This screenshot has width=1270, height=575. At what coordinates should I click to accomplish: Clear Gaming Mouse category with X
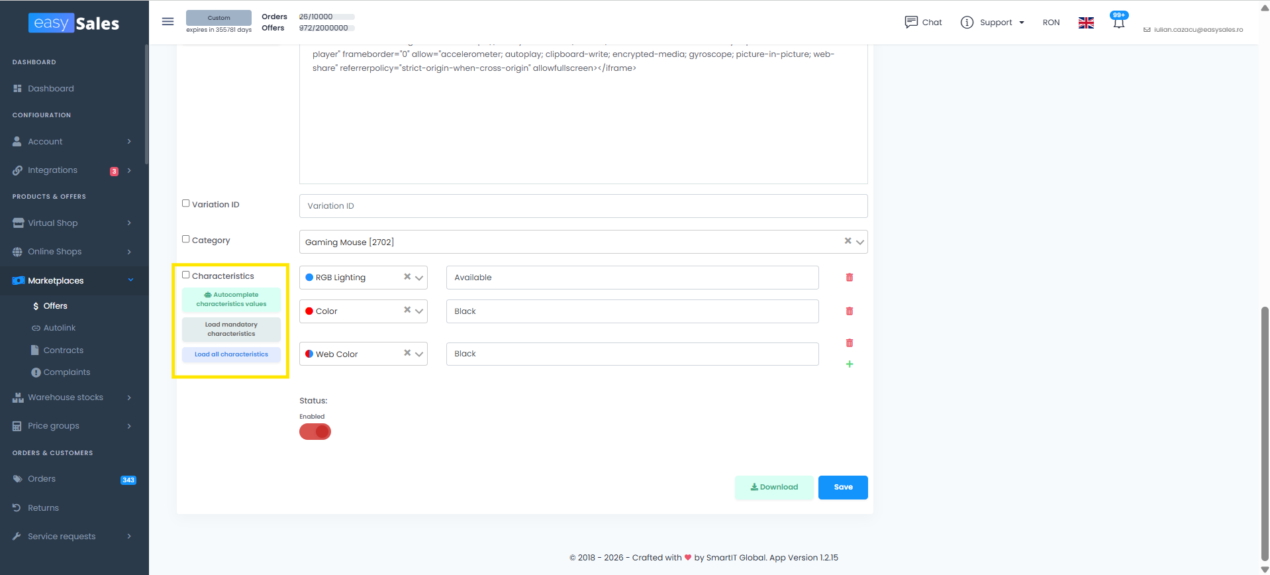tap(848, 241)
